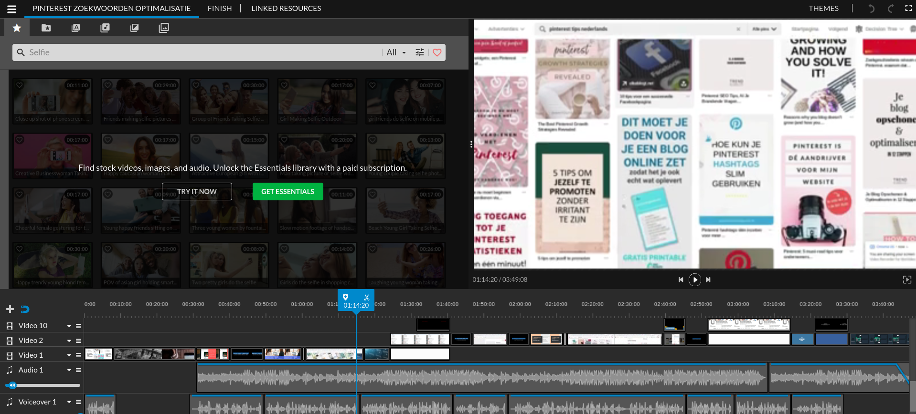Select the black clip on Video 10

click(x=433, y=325)
